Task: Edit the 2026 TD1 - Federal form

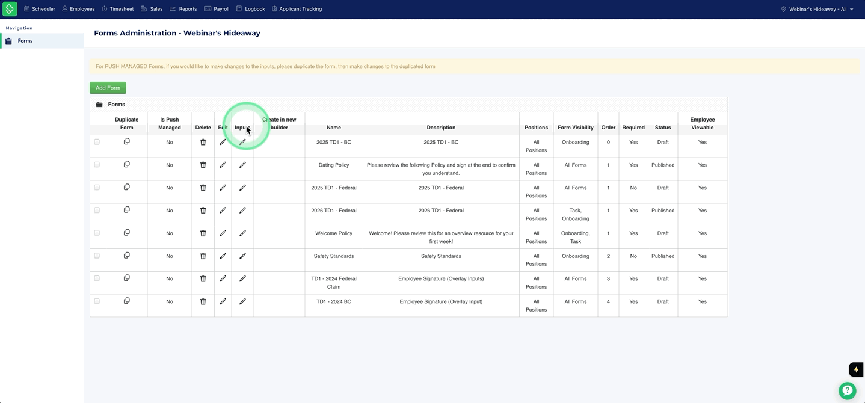Action: [x=223, y=211]
